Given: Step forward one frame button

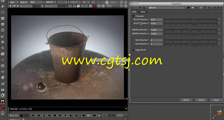Looking at the screenshot, I should (60, 116).
